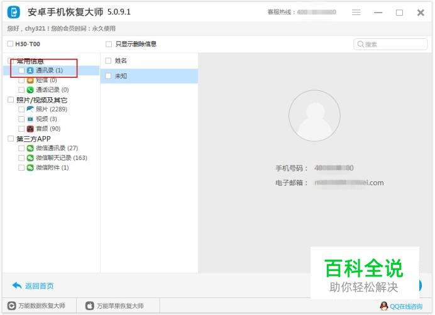Screen dimensions: 435x315
Task: Check the 视频 (3) checkbox
Action: coord(21,119)
